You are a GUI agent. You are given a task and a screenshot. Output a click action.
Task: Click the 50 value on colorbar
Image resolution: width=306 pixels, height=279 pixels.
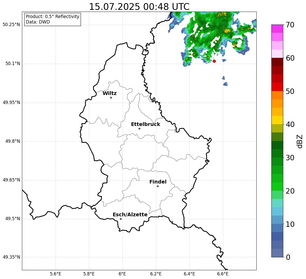tap(290, 91)
